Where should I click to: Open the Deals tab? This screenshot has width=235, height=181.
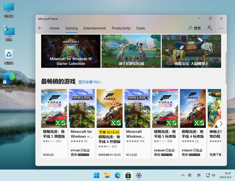click(x=141, y=28)
